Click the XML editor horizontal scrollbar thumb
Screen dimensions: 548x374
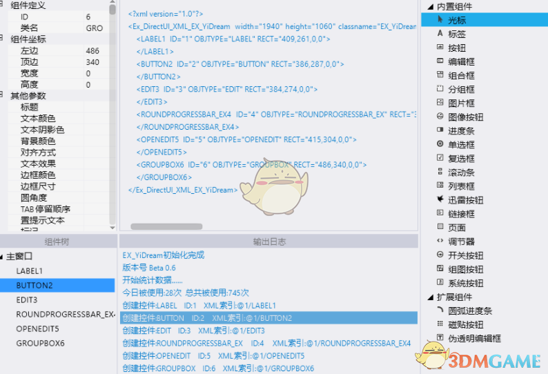coord(166,226)
